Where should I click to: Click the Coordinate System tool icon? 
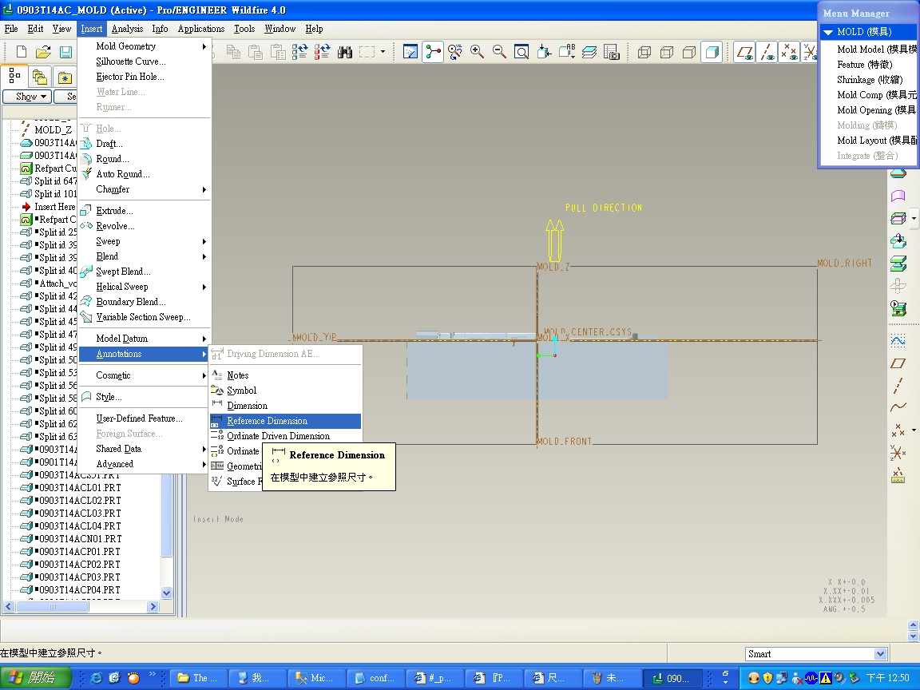click(898, 452)
